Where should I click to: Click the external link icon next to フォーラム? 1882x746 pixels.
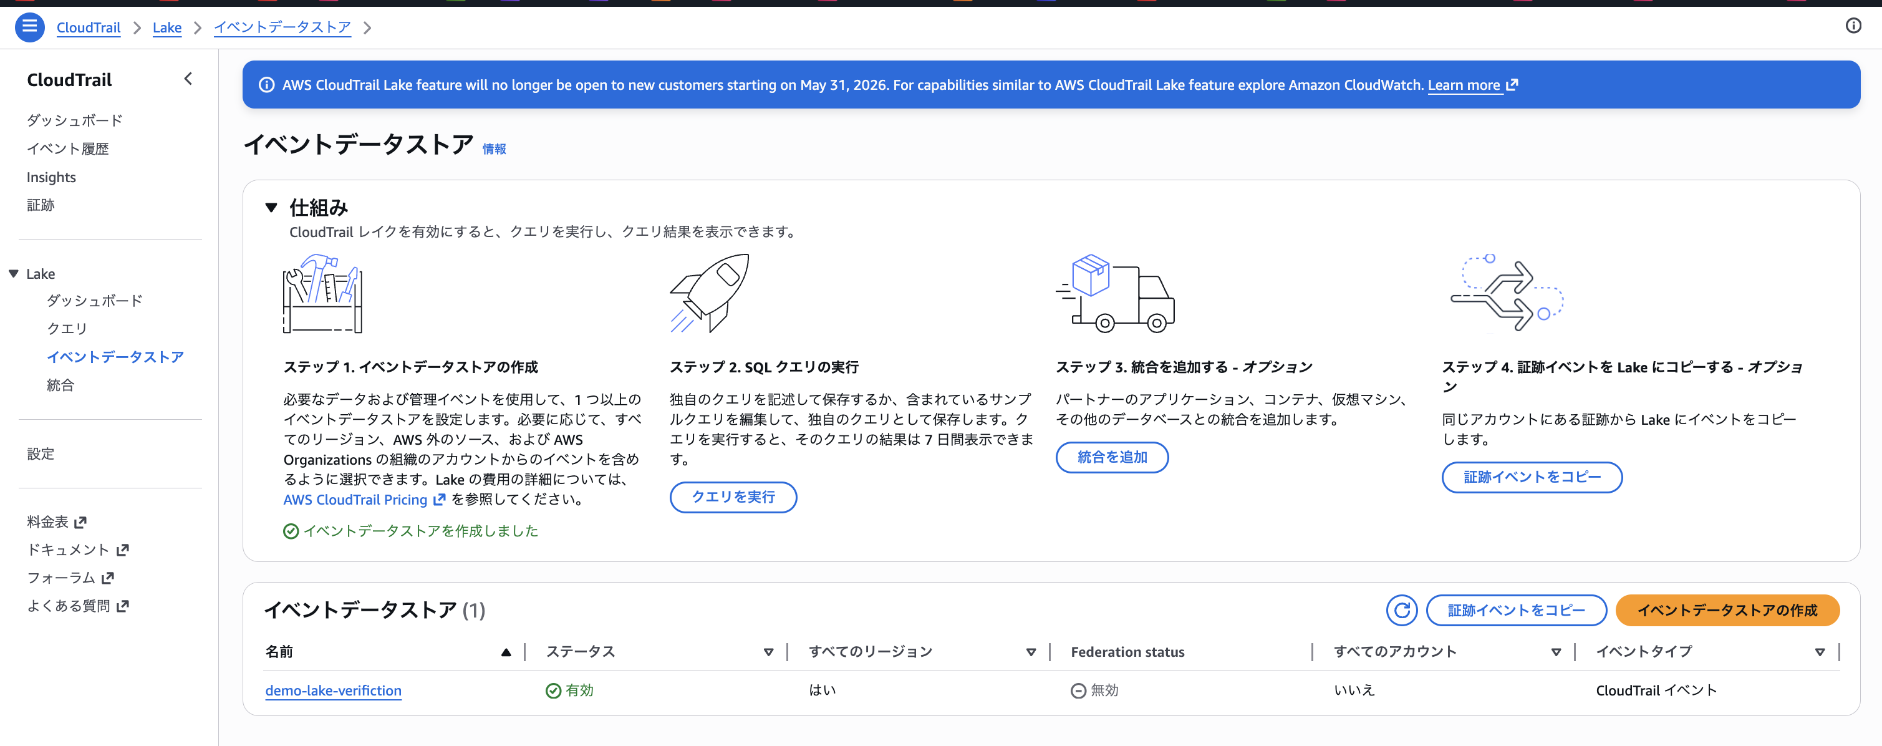pyautogui.click(x=108, y=578)
